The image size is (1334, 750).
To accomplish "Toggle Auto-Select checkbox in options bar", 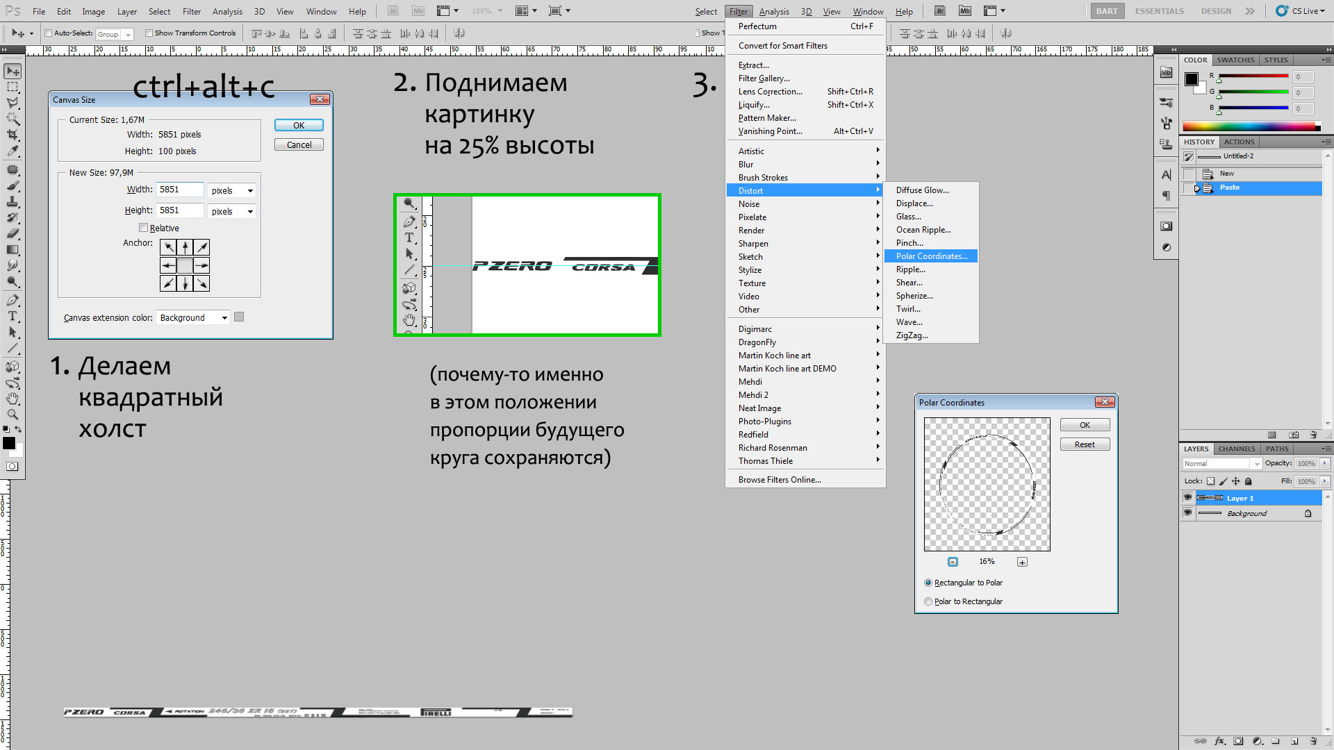I will (x=49, y=33).
